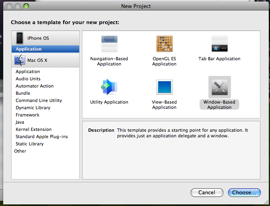Click the iPhone device icon in sidebar
The image size is (270, 206).
20,38
